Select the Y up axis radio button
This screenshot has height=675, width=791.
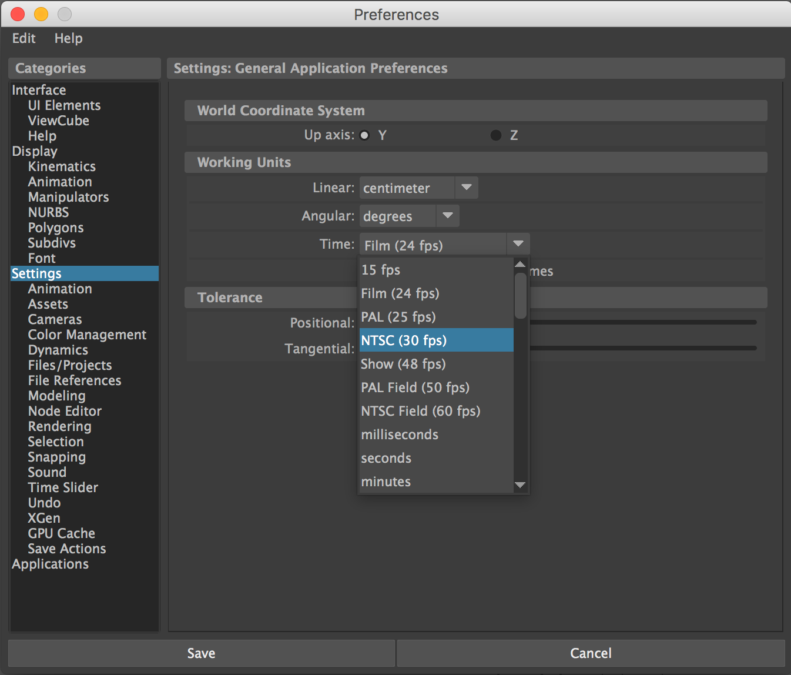[x=364, y=135]
